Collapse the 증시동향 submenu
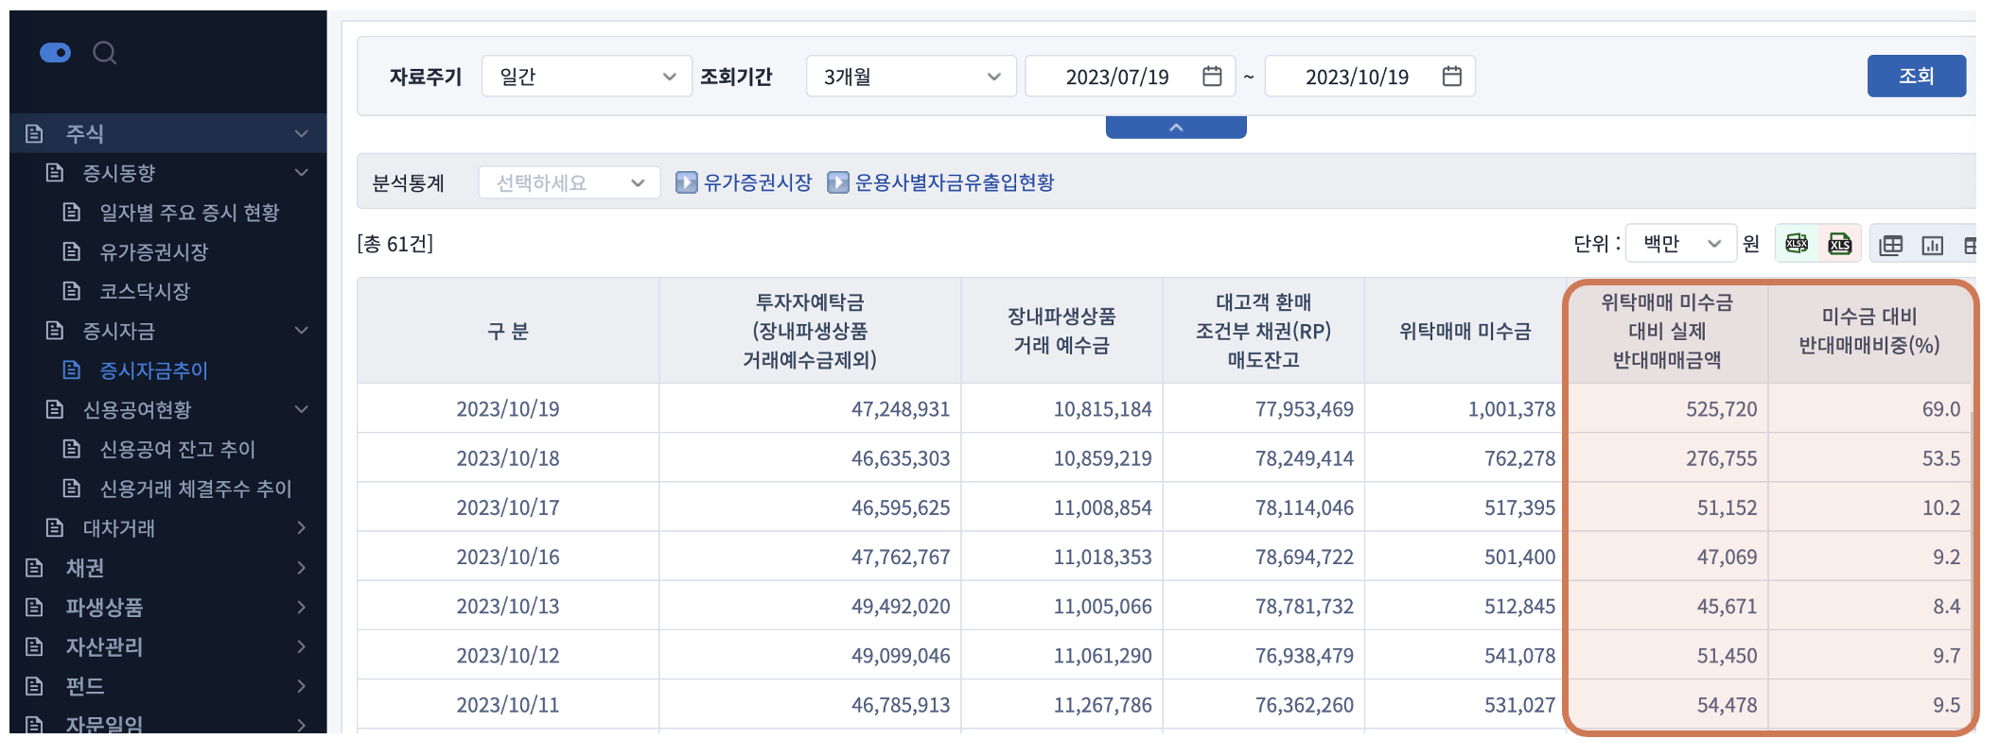This screenshot has height=756, width=2000. coord(302,172)
